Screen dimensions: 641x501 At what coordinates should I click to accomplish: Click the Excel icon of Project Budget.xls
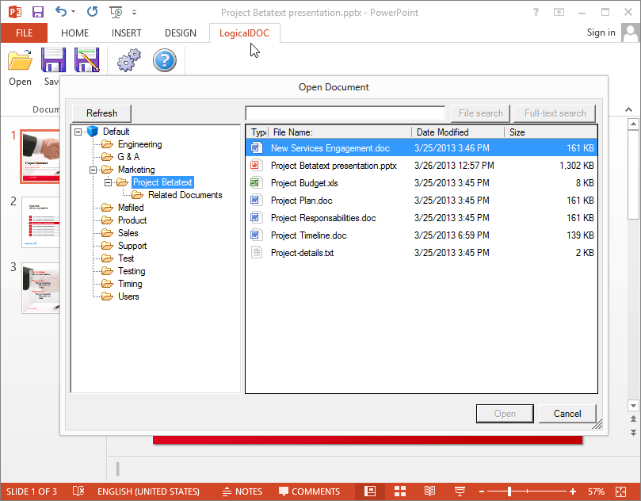click(x=256, y=183)
